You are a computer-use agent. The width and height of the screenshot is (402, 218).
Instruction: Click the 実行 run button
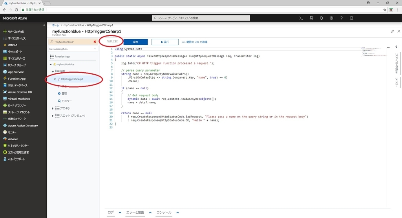point(165,42)
